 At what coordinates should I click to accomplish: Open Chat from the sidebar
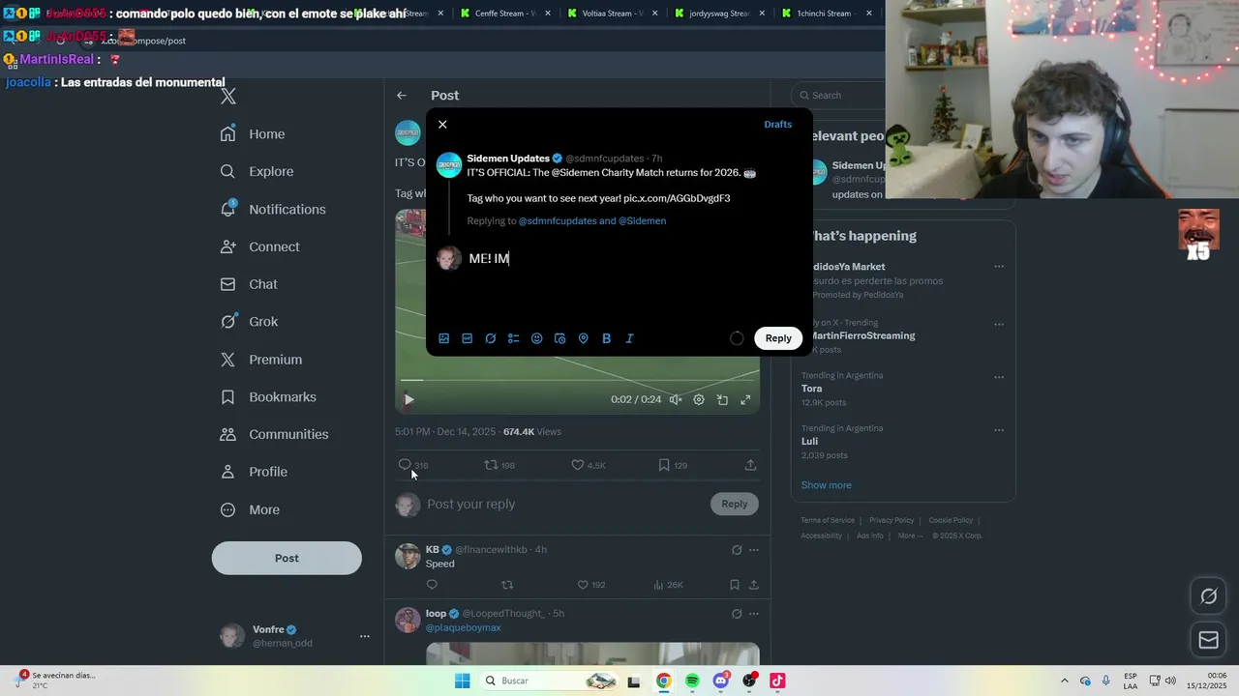click(x=249, y=284)
